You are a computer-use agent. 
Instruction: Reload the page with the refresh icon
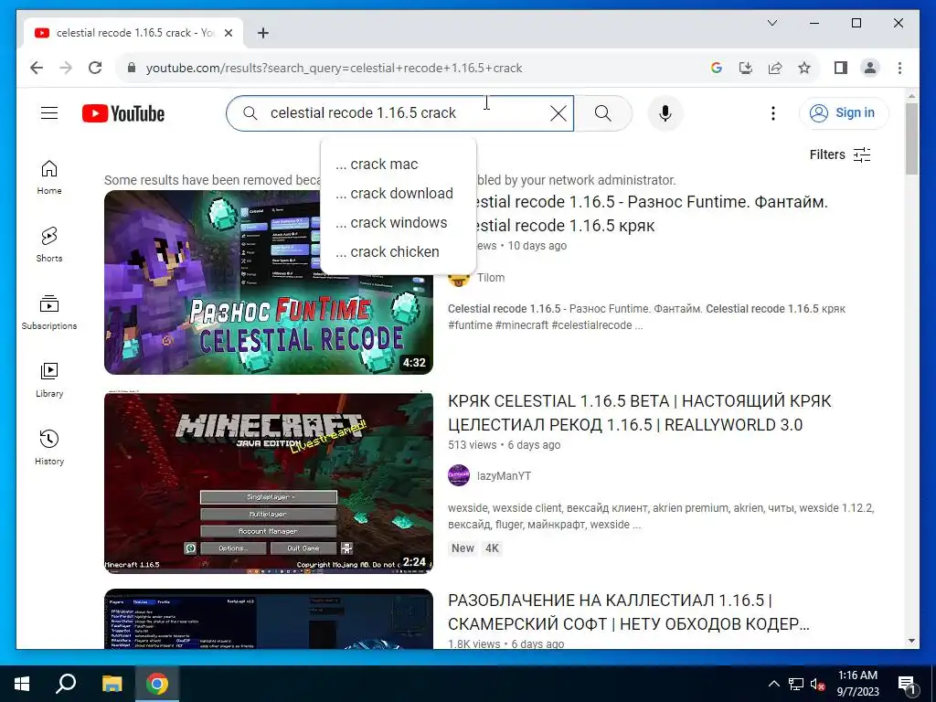coord(95,68)
